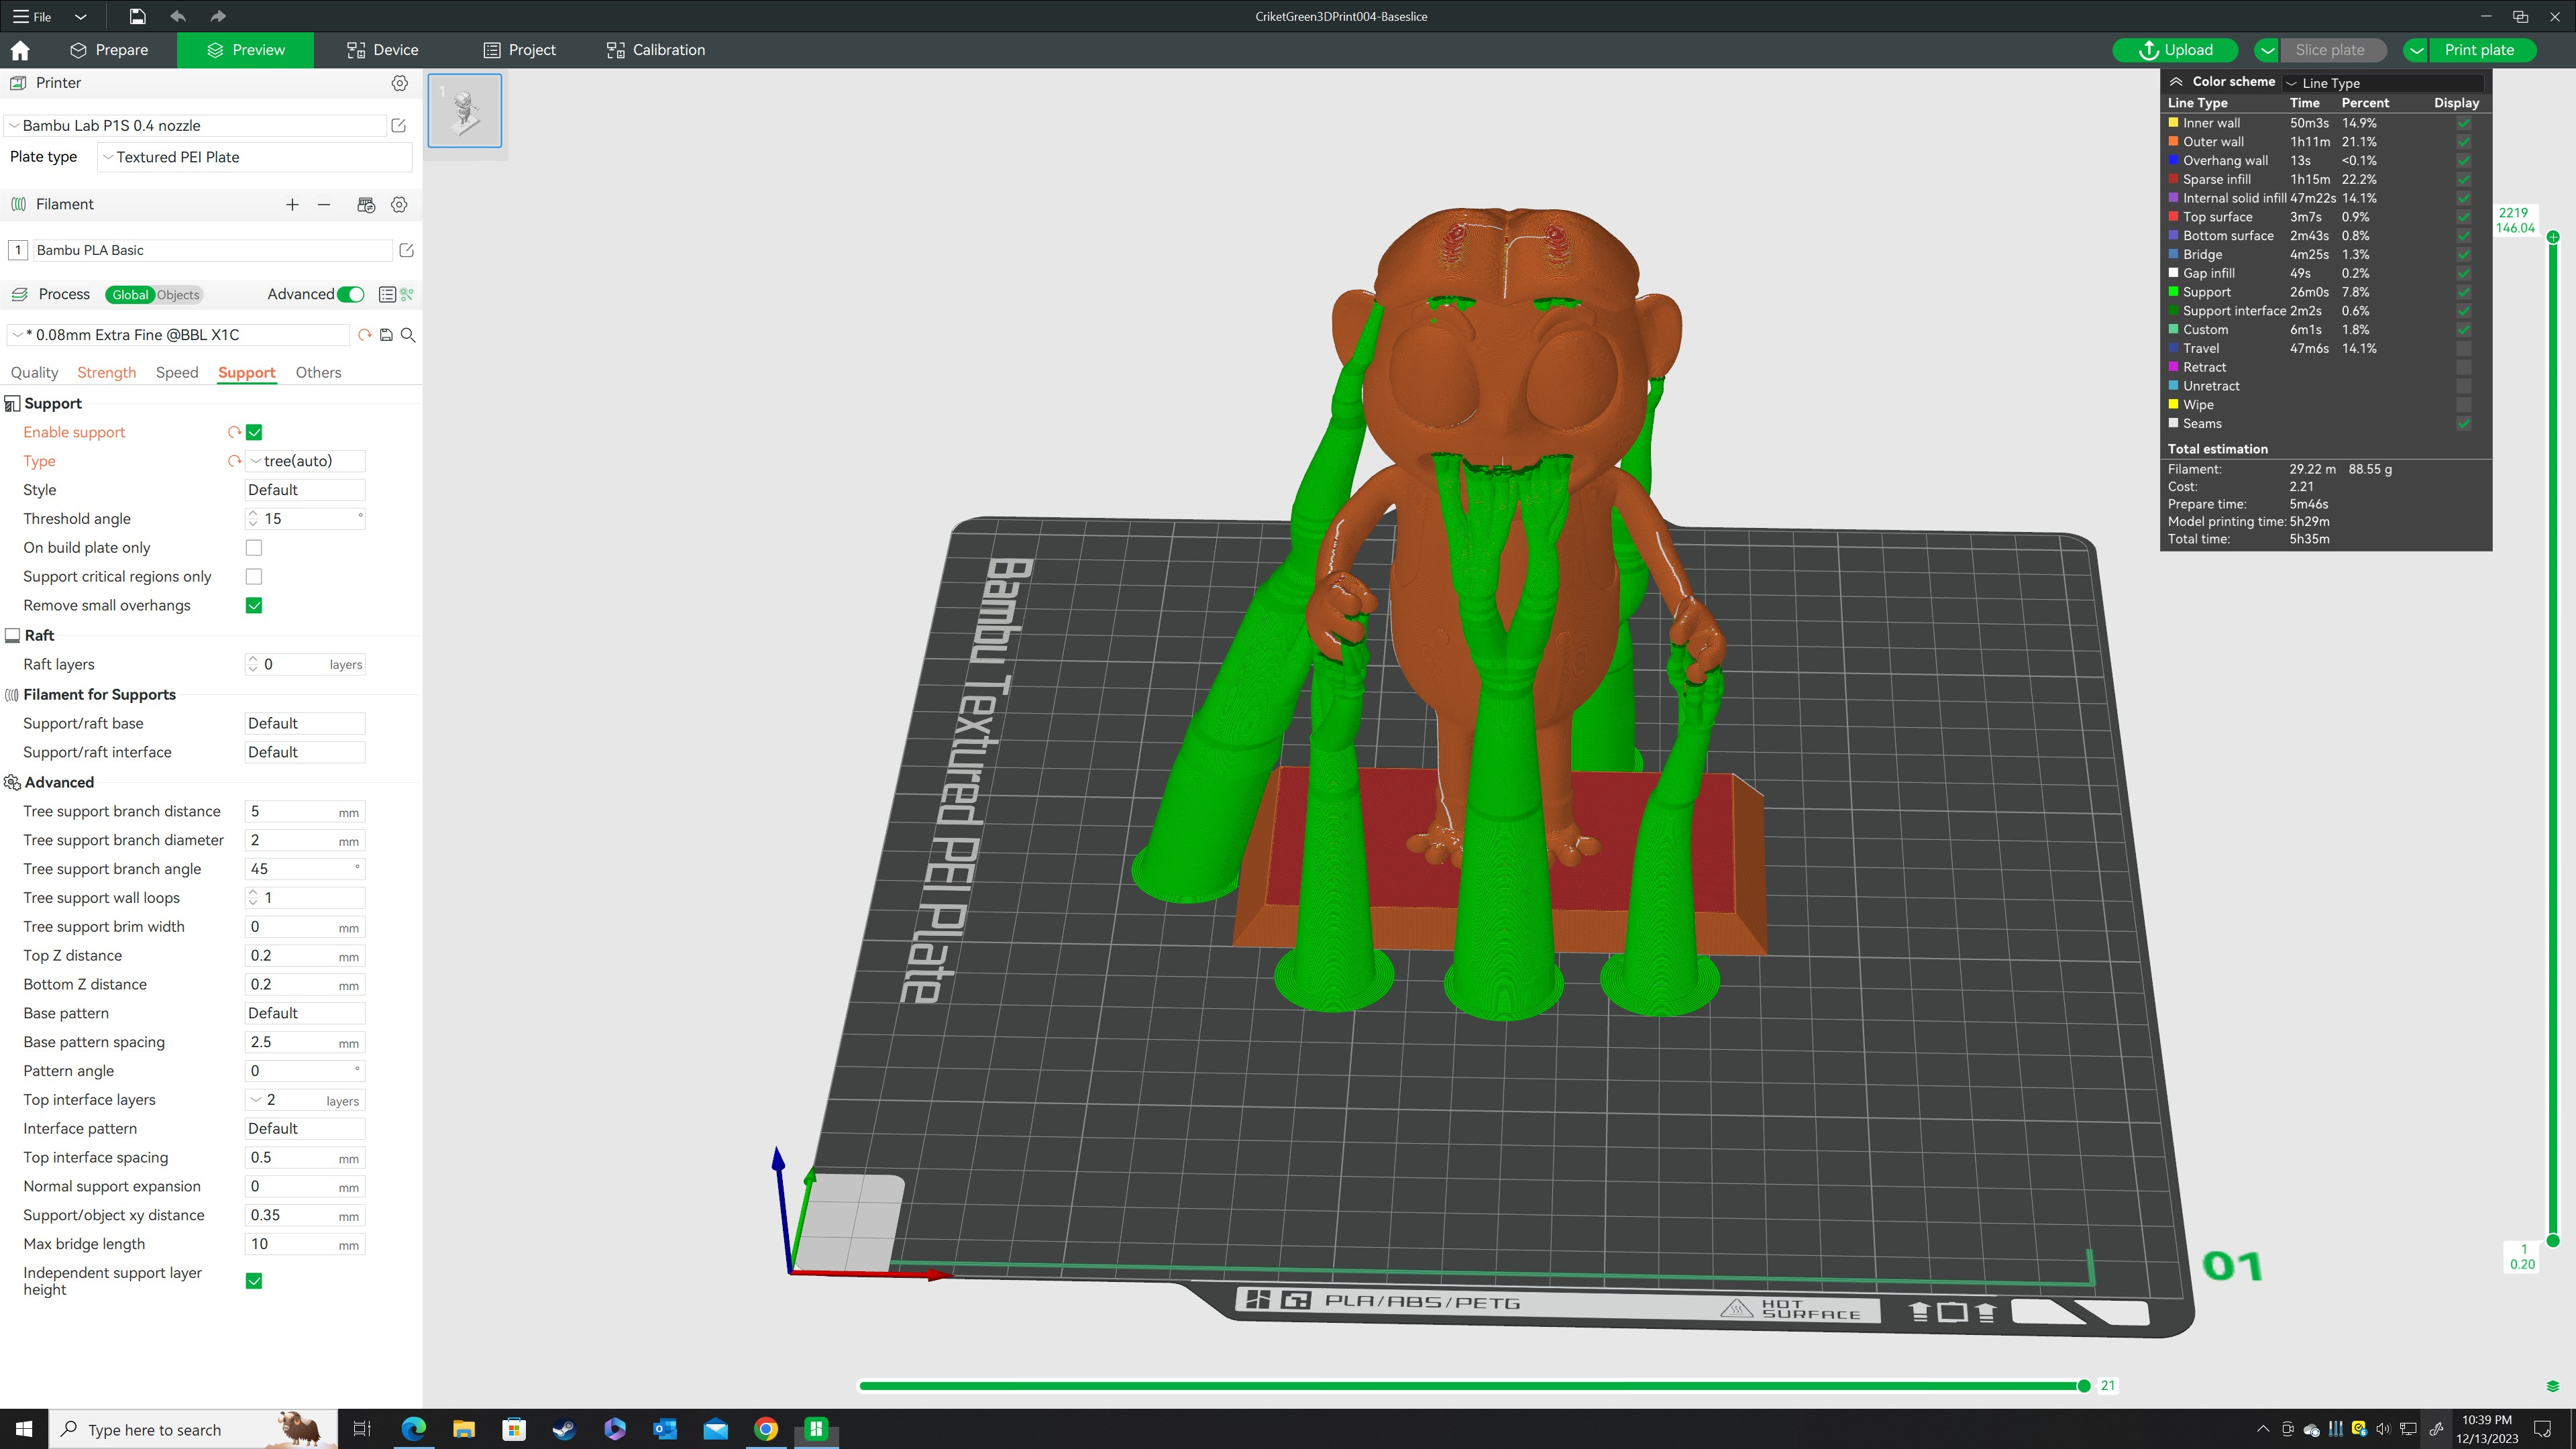Viewport: 2576px width, 1449px height.
Task: Click the undo arrow icon
Action: point(178,16)
